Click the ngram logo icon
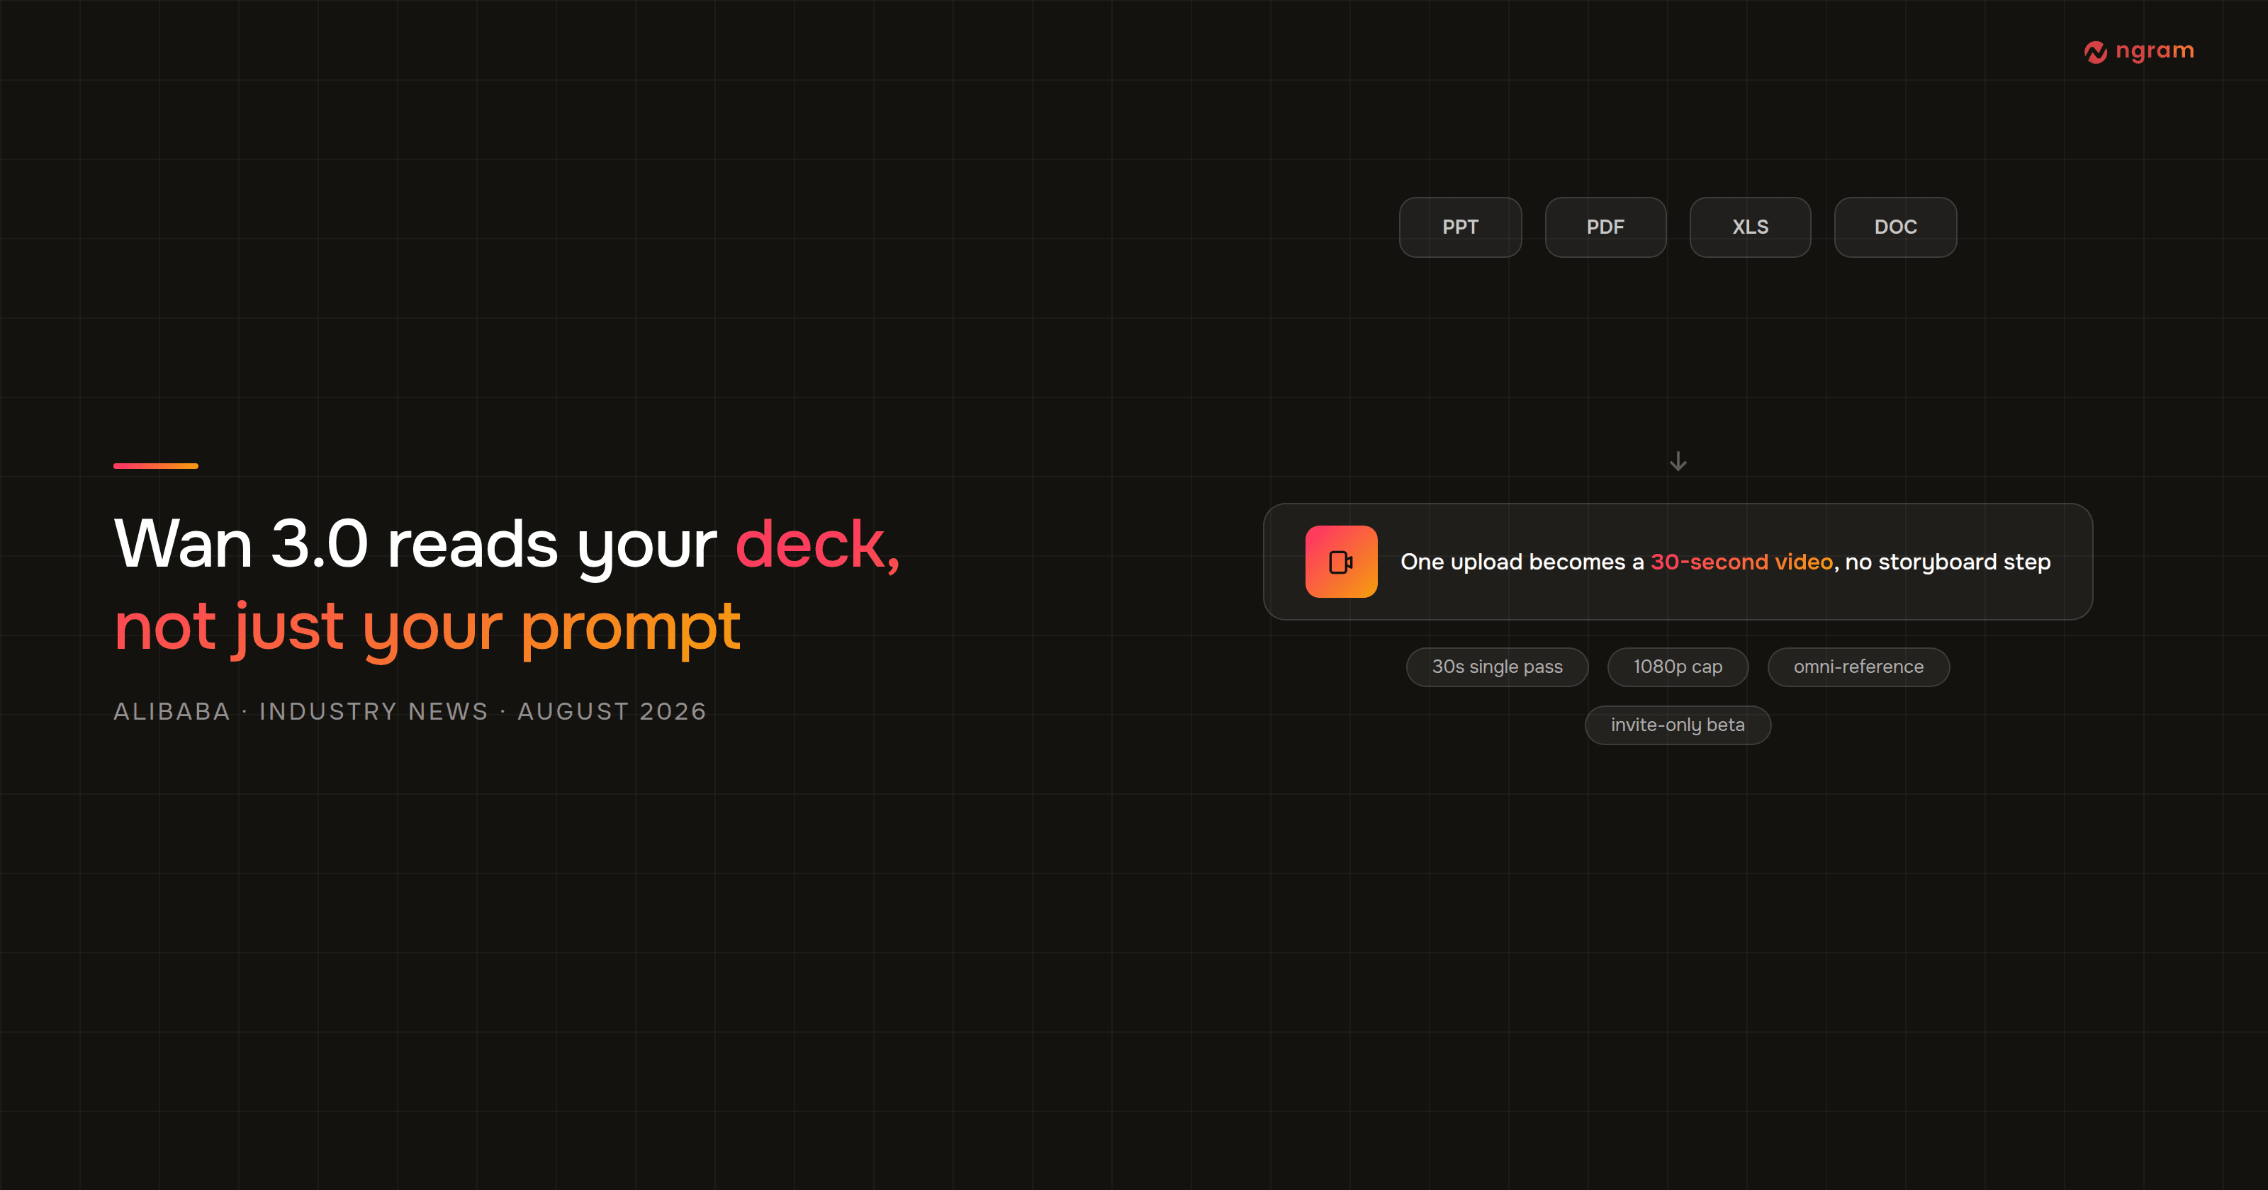This screenshot has width=2268, height=1190. click(x=2096, y=52)
